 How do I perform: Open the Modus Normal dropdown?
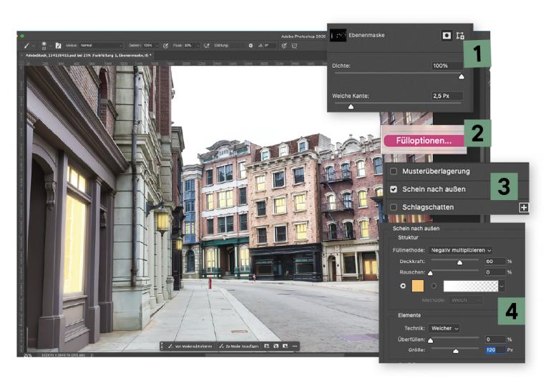[102, 46]
